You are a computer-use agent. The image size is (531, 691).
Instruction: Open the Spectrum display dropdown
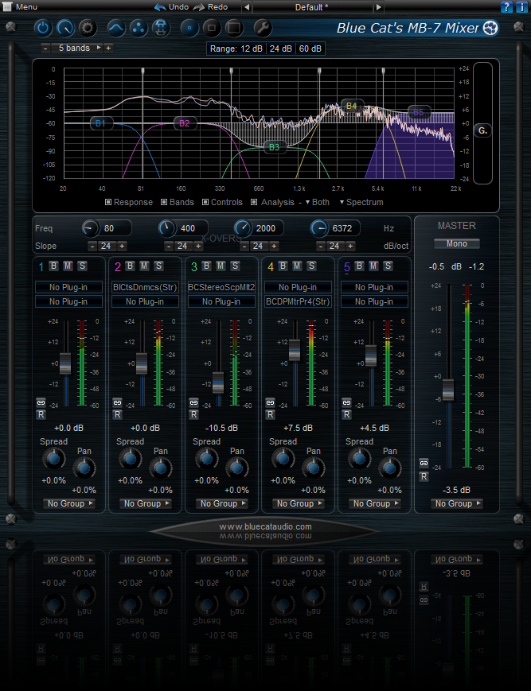point(361,202)
